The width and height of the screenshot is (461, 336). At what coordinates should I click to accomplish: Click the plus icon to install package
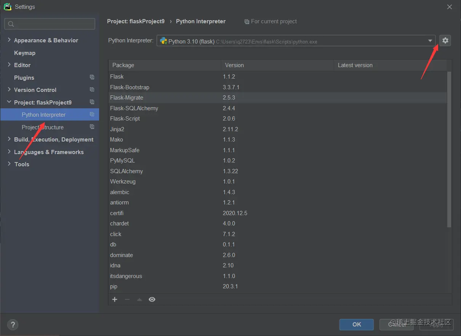coord(115,299)
